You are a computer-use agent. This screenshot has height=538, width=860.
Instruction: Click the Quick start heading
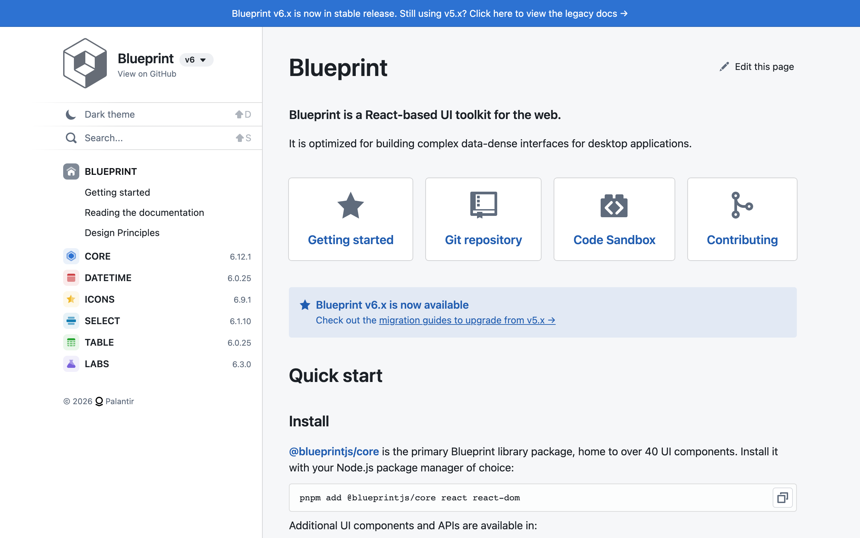pos(336,376)
